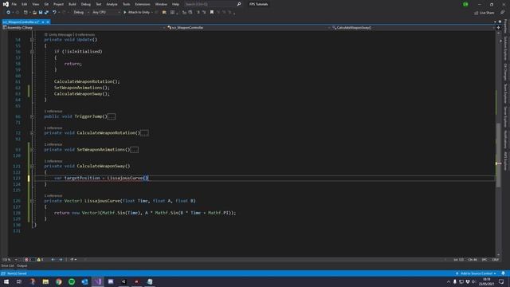Click the reference link above TriggerJump
The width and height of the screenshot is (510, 287).
(53, 112)
